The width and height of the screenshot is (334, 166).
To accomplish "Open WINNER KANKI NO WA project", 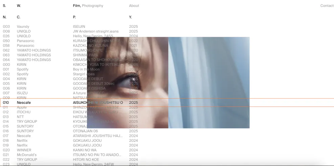I will point(70,150).
